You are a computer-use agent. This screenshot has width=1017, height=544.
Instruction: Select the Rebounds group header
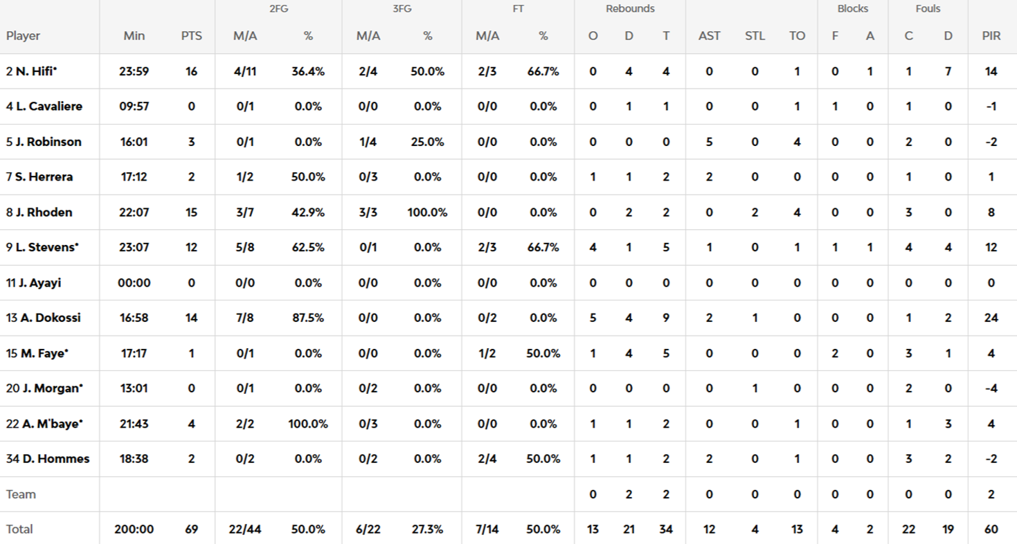pos(630,9)
